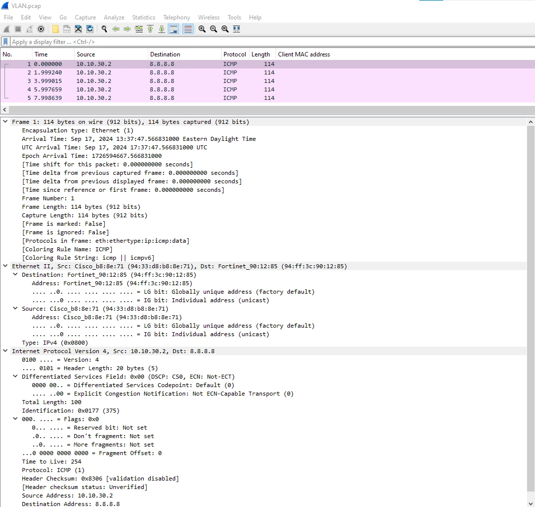The image size is (535, 507).
Task: Open the View menu
Action: point(45,17)
